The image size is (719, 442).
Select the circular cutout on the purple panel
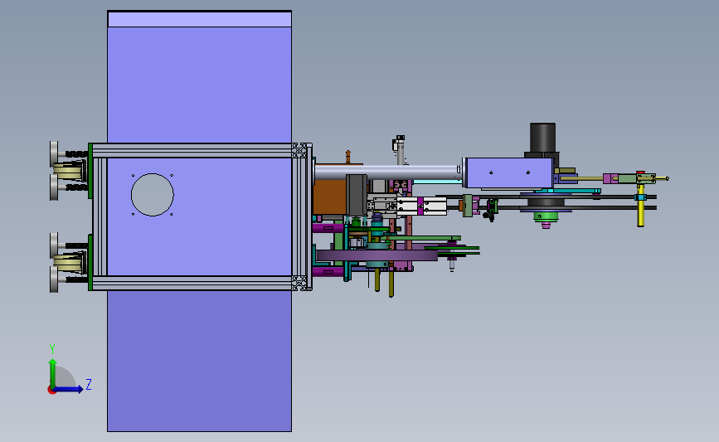[x=153, y=194]
